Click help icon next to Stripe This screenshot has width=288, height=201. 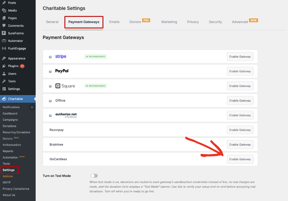pyautogui.click(x=50, y=57)
